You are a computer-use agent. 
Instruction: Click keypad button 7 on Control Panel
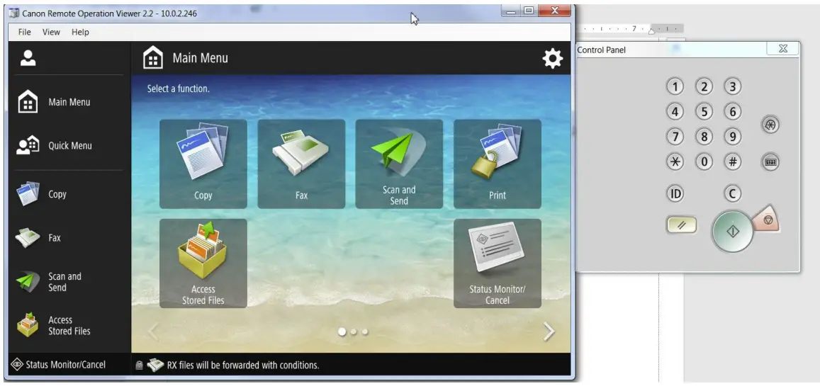click(675, 137)
